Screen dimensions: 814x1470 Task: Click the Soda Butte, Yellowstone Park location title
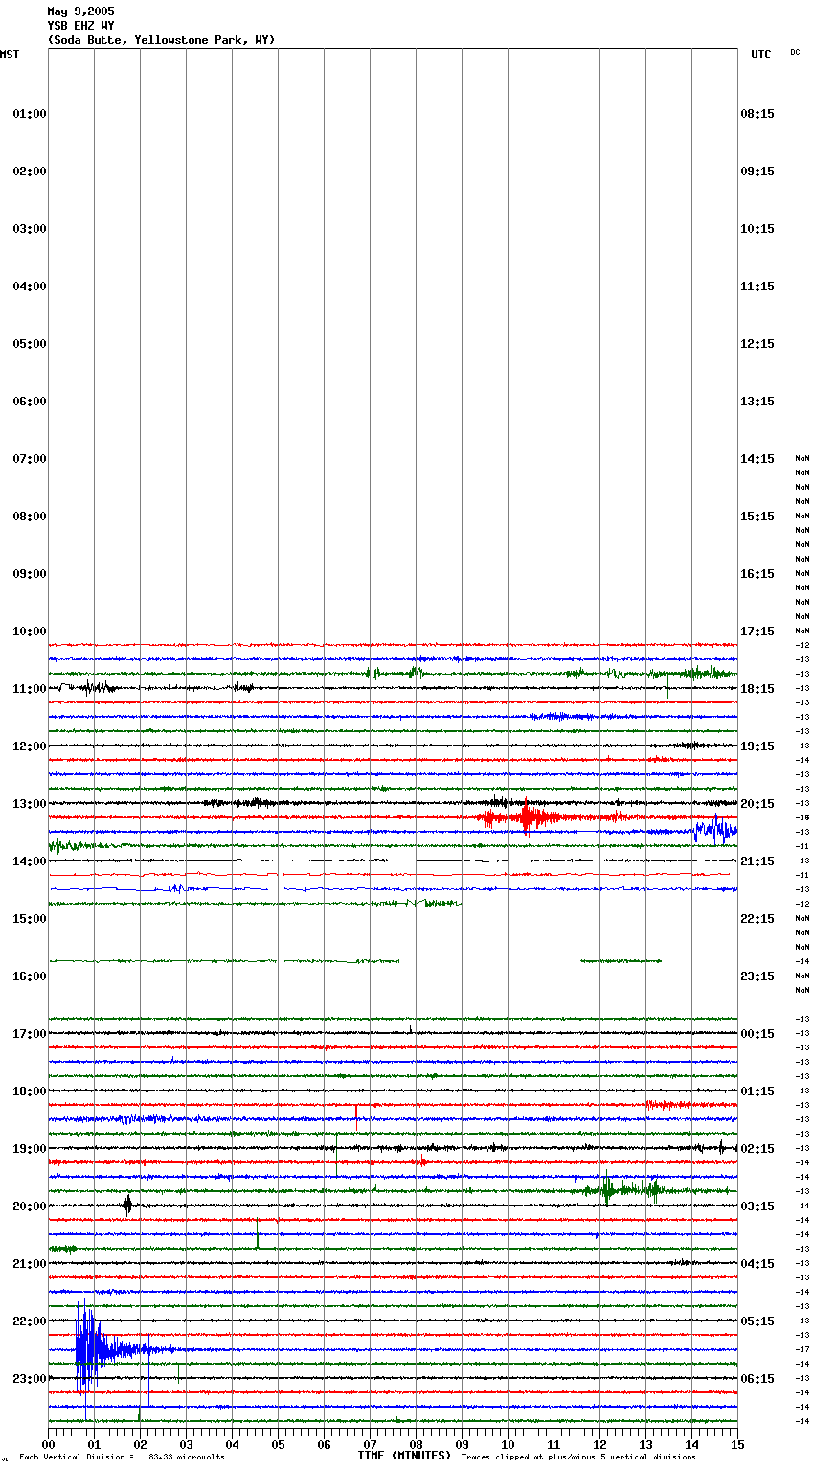(x=161, y=40)
